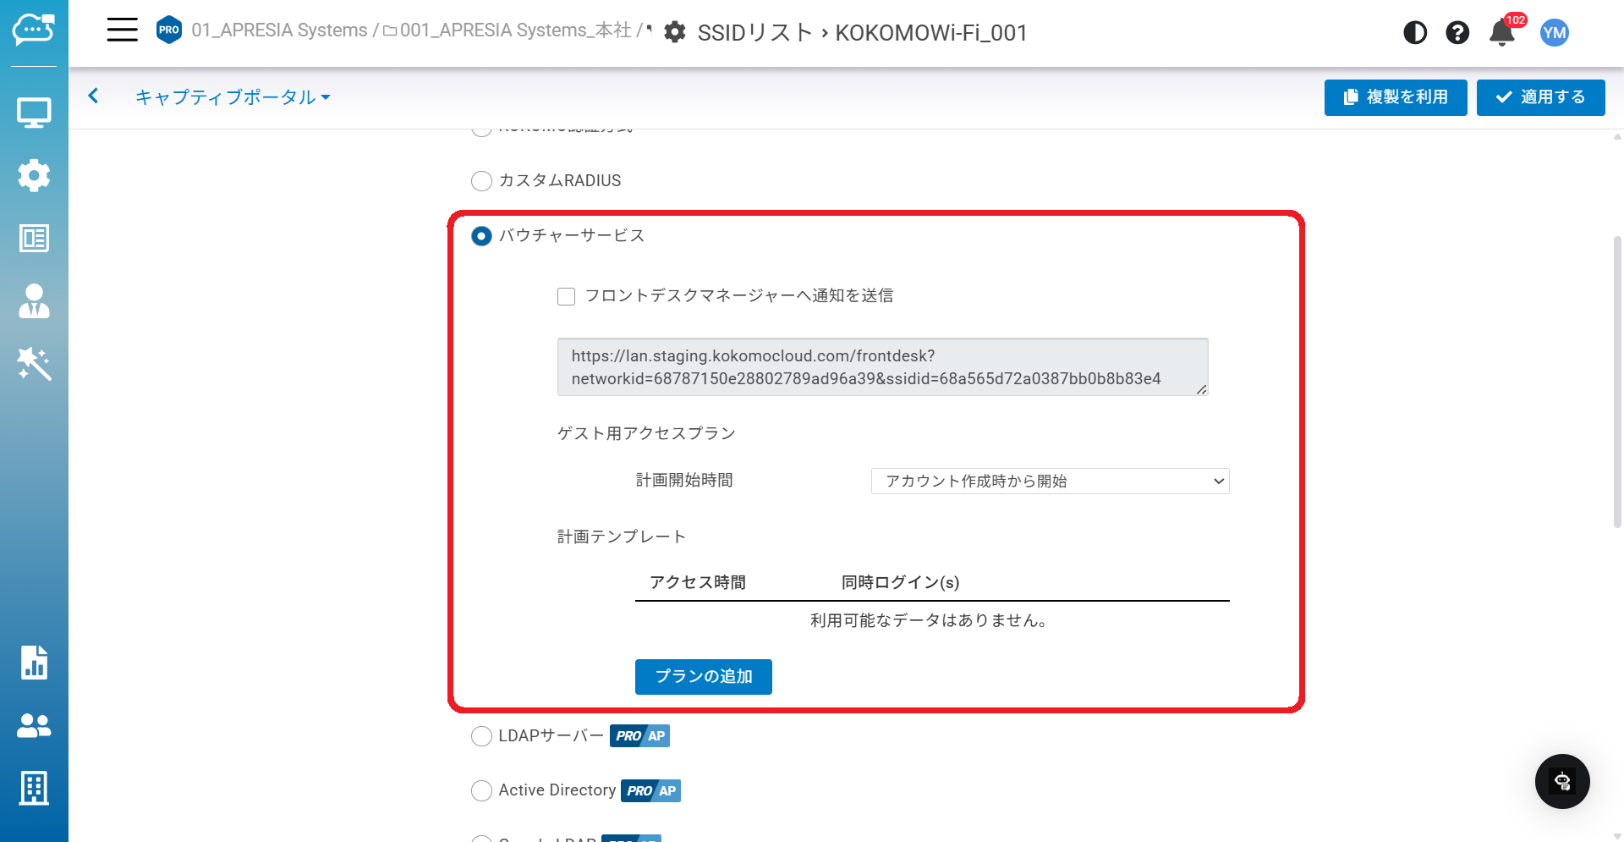Open the chatbot assistant floating button
The height and width of the screenshot is (842, 1624).
point(1561,781)
